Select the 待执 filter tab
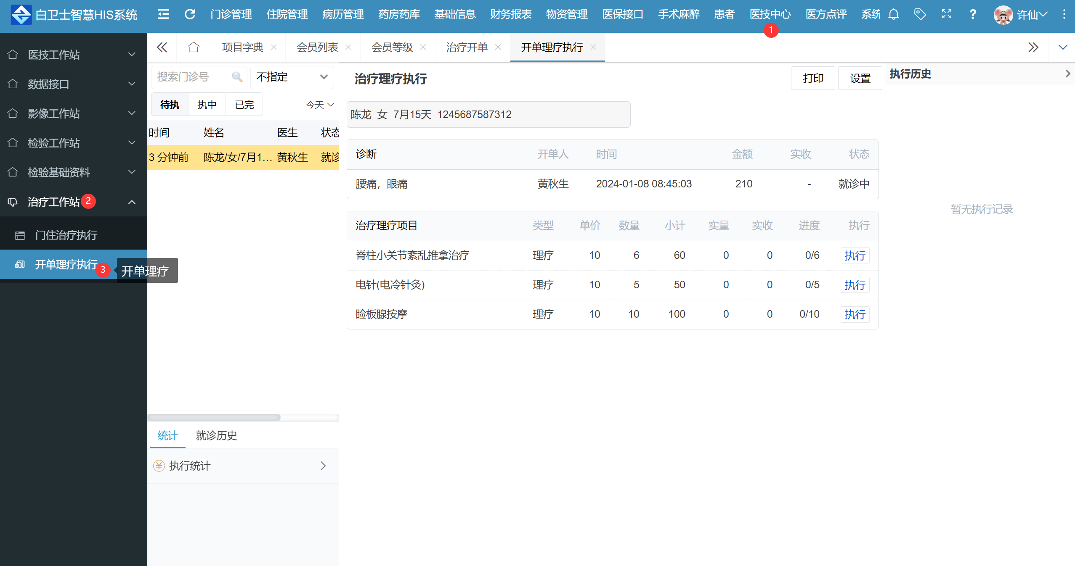This screenshot has width=1075, height=566. (x=170, y=105)
